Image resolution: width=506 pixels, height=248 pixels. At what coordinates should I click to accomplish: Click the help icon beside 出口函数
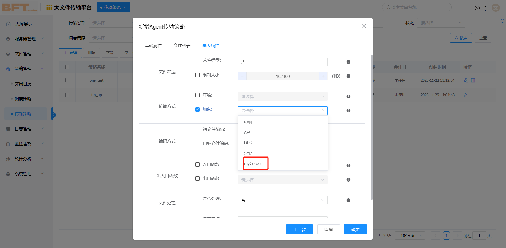(x=348, y=180)
